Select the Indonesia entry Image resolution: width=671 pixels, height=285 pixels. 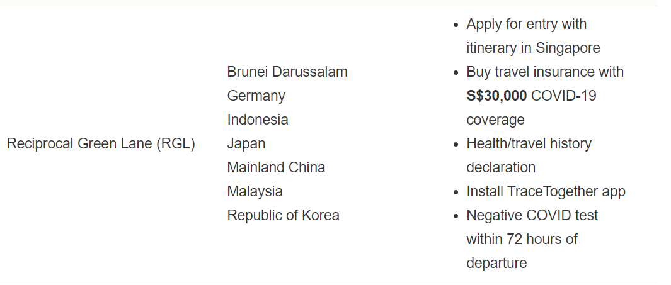click(258, 120)
